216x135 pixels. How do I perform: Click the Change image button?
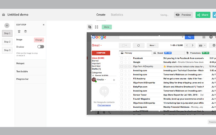pos(39,40)
